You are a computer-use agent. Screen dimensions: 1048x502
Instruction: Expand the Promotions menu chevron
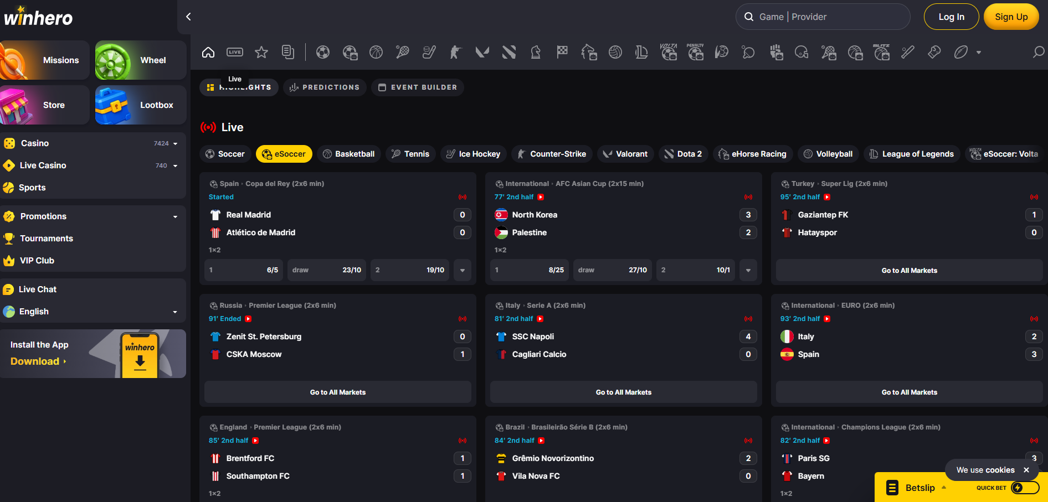click(x=176, y=216)
